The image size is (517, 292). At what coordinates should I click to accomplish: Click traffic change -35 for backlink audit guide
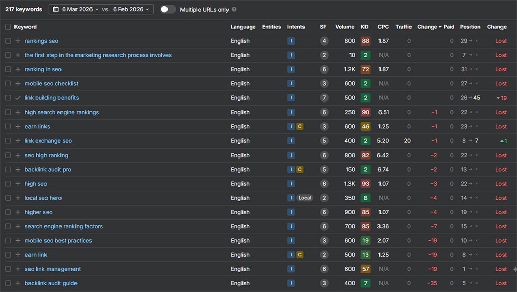pos(432,283)
